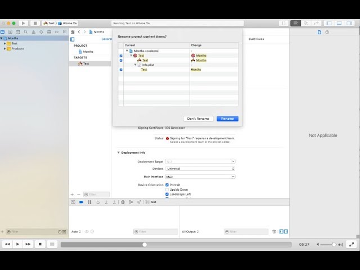Open the Debug Memory Graph icon
Image resolution: width=360 pixels, height=270 pixels.
point(131,202)
